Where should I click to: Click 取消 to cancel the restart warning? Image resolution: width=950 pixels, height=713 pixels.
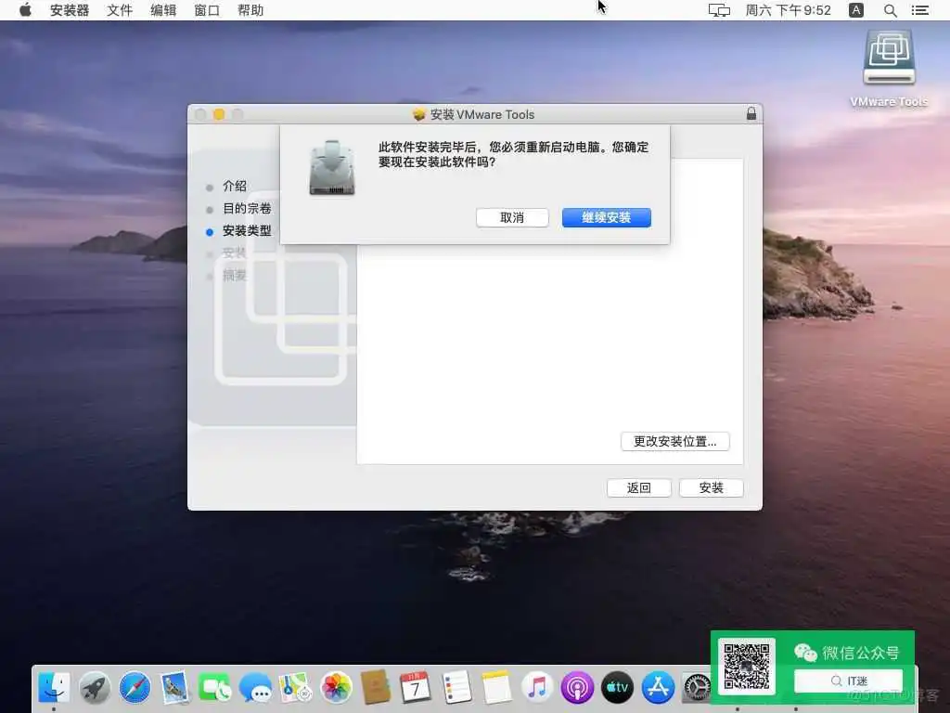512,217
